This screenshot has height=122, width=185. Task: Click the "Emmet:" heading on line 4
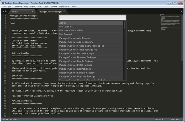click(x=13, y=23)
